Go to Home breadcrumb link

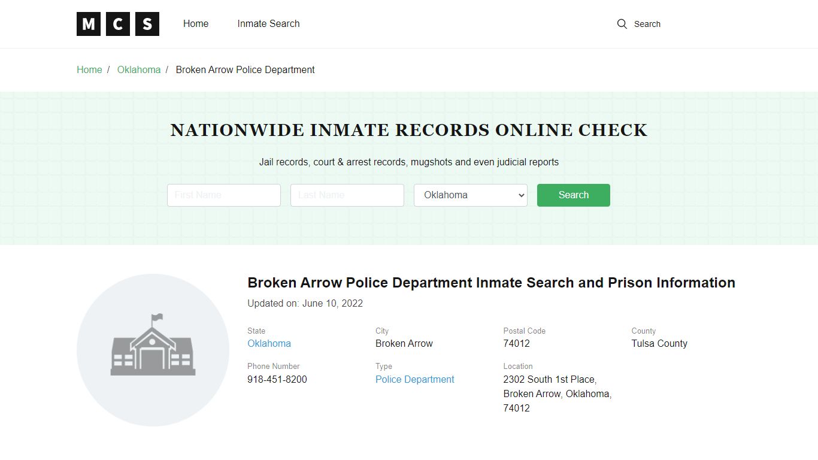tap(89, 69)
